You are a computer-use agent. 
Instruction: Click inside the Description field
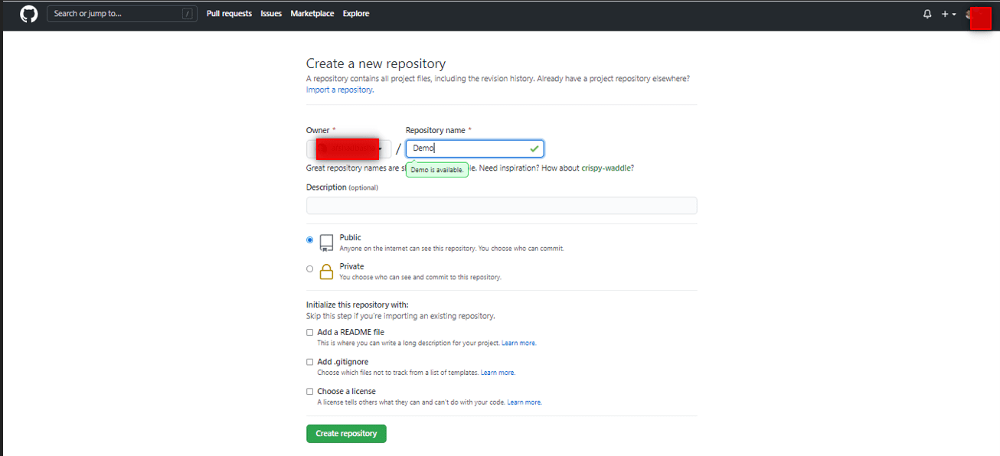click(502, 205)
